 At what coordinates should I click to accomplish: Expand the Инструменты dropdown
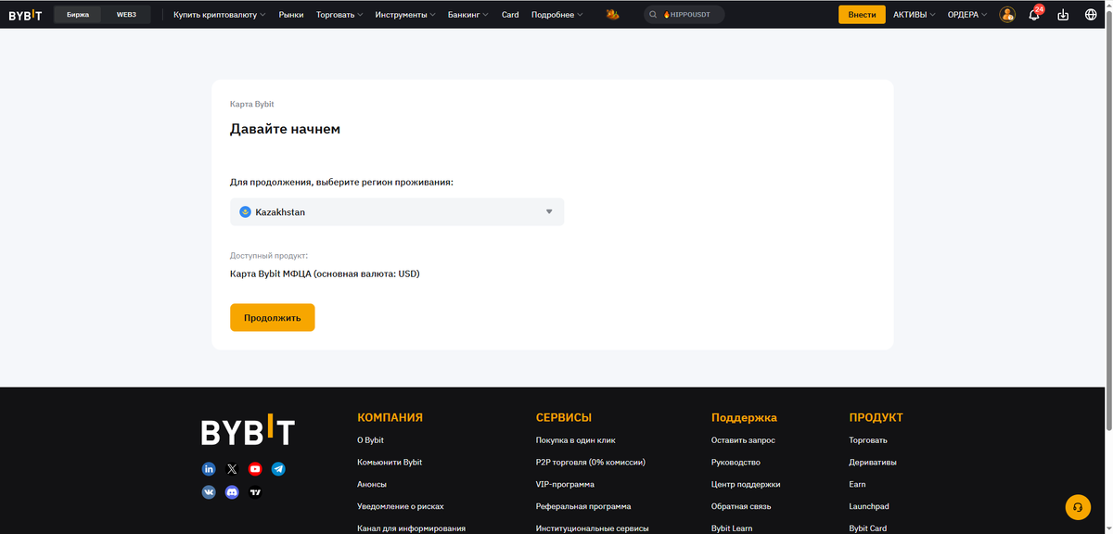pos(405,15)
